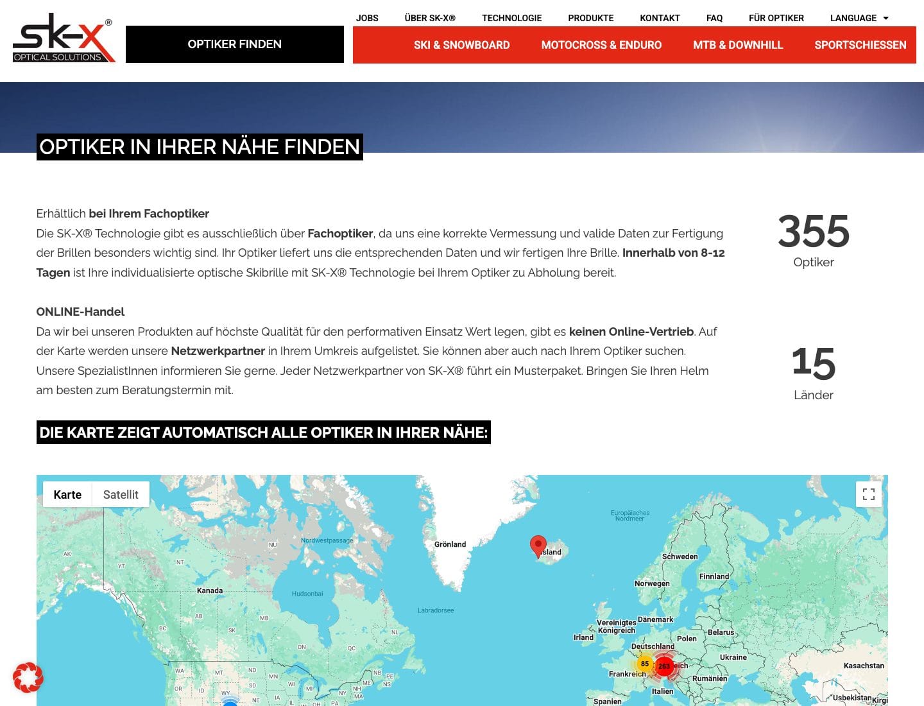Open the red cookie consent badge

click(x=28, y=677)
